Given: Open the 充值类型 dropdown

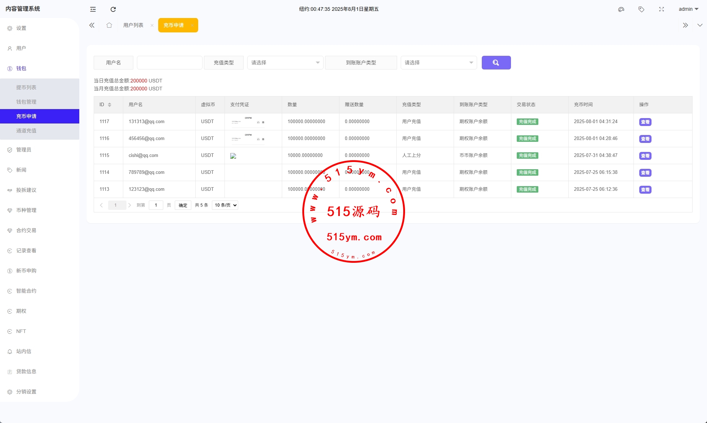Looking at the screenshot, I should click(x=285, y=63).
